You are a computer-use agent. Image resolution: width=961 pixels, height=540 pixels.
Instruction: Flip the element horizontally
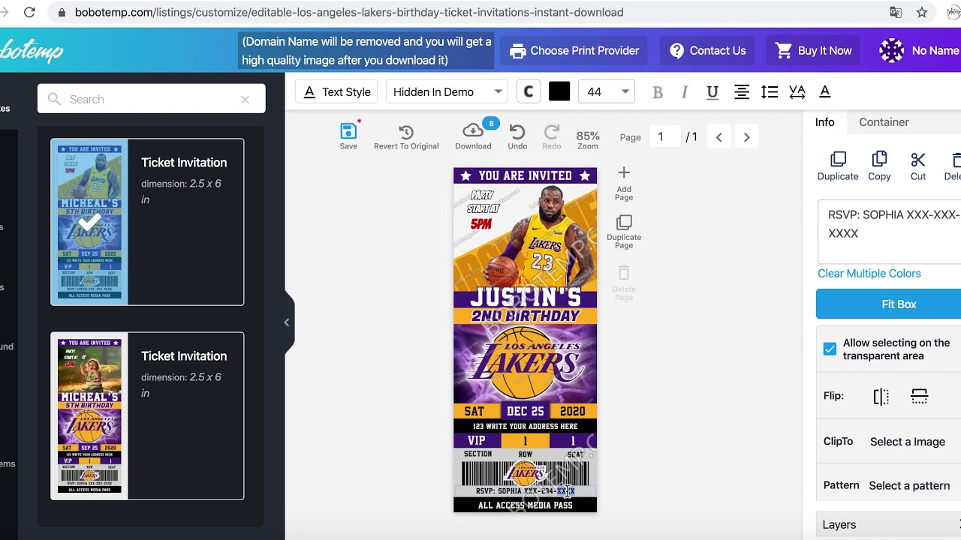pos(881,396)
